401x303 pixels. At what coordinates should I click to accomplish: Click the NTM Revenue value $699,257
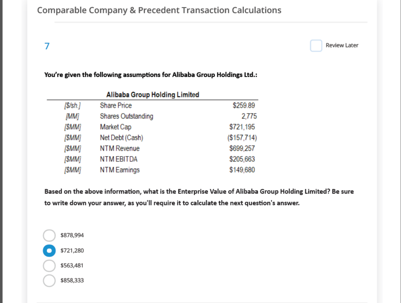[x=242, y=148]
